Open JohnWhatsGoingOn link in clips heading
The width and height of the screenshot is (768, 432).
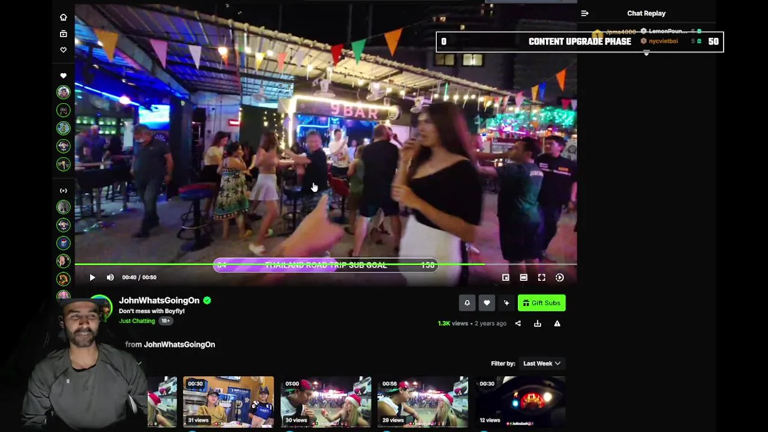(179, 344)
